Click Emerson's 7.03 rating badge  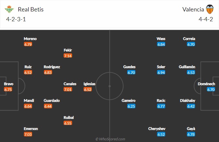click(x=28, y=134)
